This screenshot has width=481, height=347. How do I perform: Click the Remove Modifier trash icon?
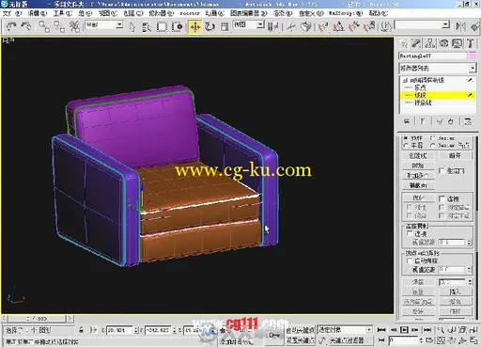click(x=451, y=121)
